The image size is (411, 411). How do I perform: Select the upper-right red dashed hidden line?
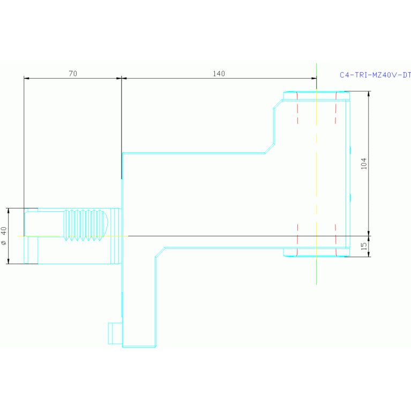click(x=335, y=110)
